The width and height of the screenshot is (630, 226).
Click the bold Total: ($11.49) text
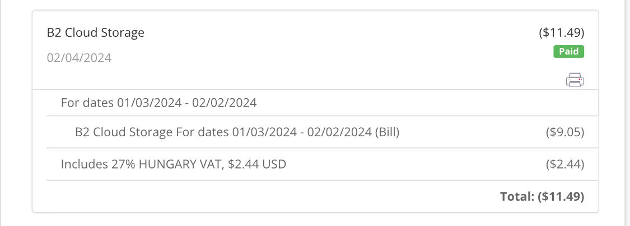(542, 196)
